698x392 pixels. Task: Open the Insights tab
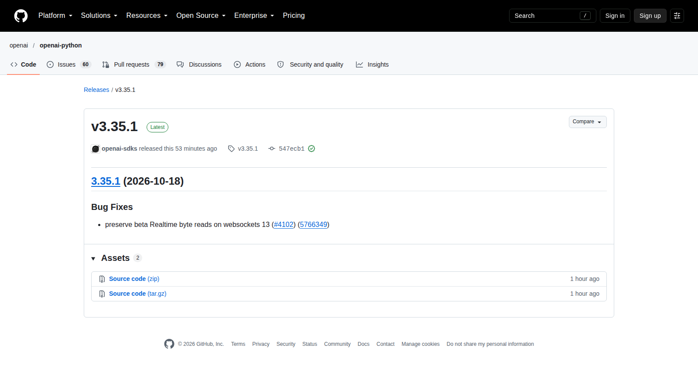click(x=372, y=64)
